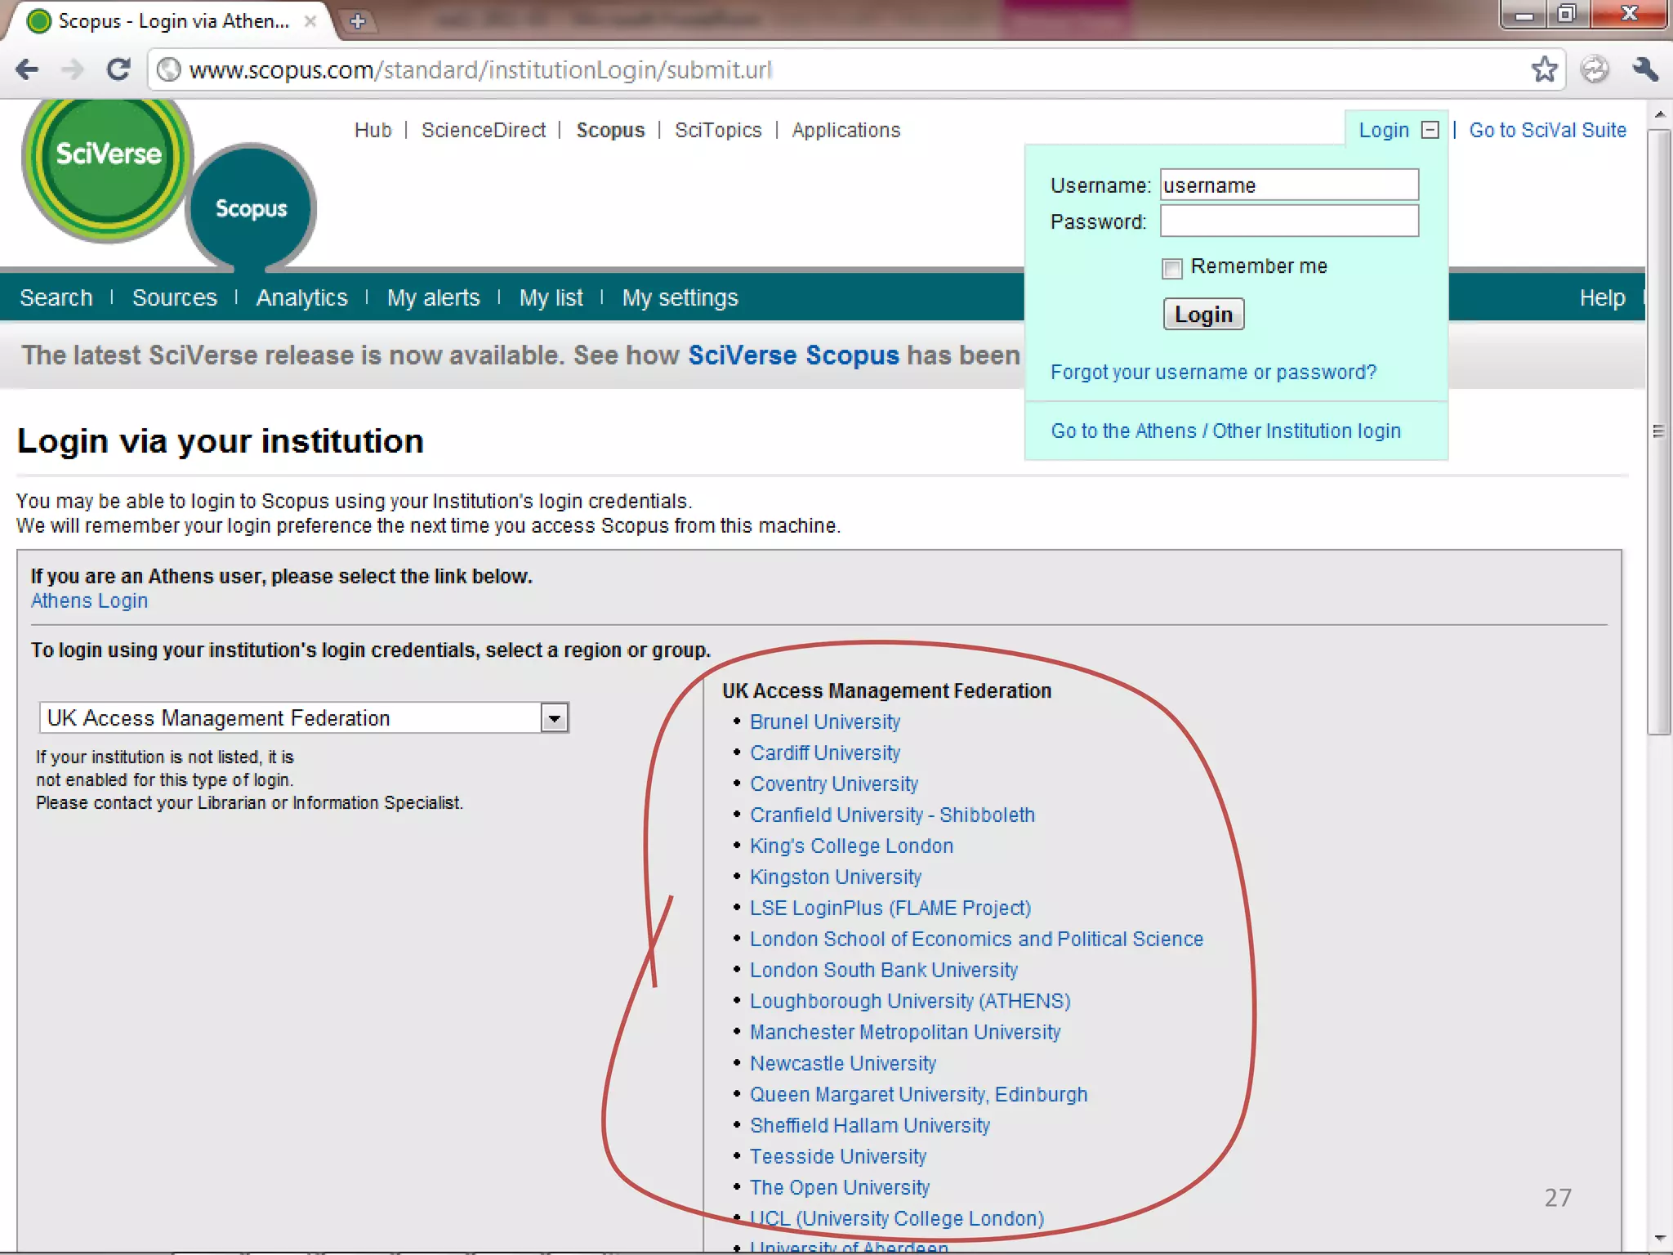Select Queen Margaret University, Edinburgh
Screen dimensions: 1673x1255
919,1094
